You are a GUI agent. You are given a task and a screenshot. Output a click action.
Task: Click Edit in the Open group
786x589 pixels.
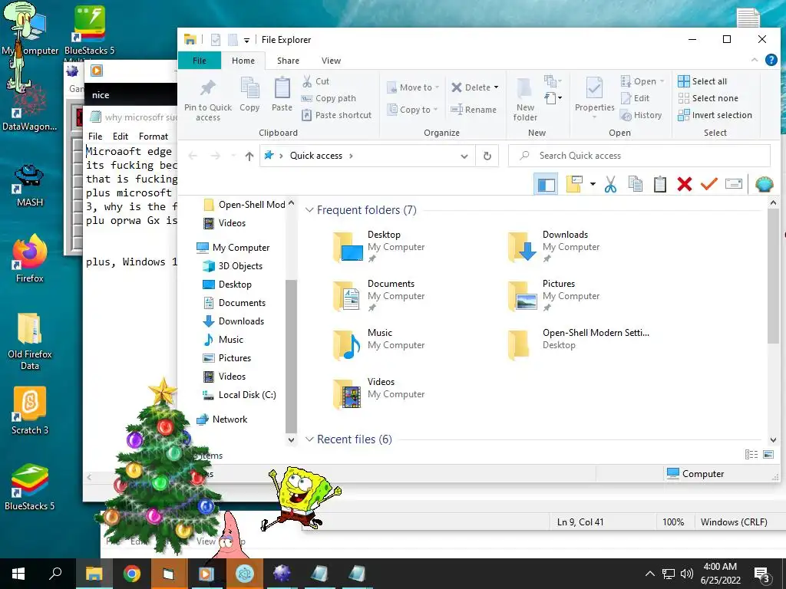coord(635,98)
